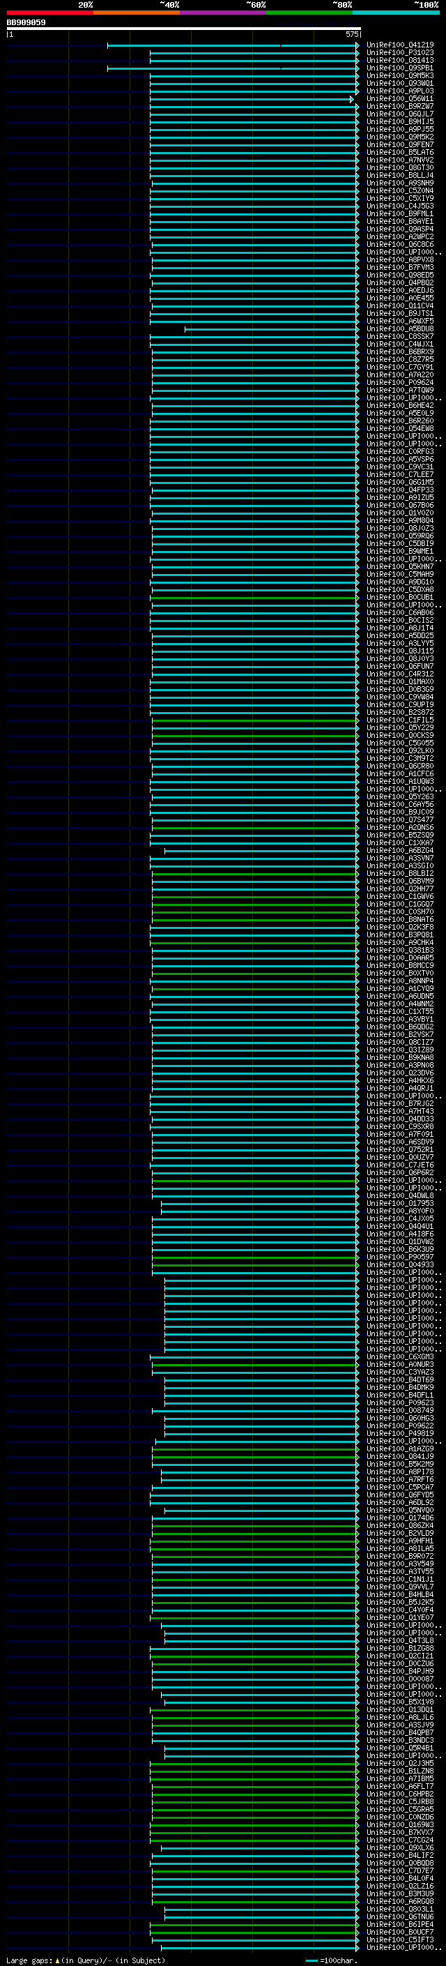Select UniRef100_Q381B3 label
The height and width of the screenshot is (1966, 446).
click(x=400, y=950)
